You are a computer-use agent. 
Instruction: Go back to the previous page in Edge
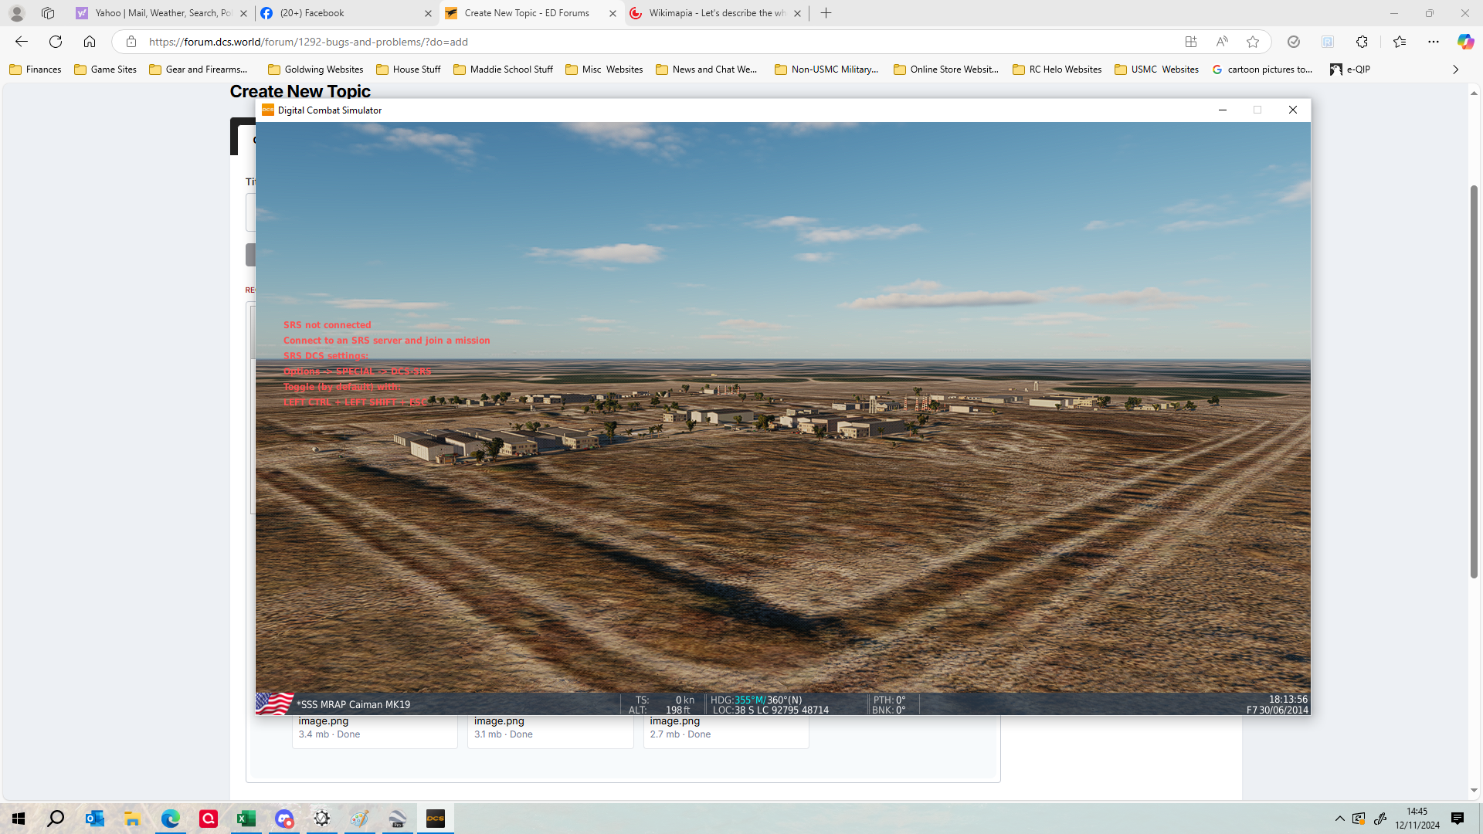[x=22, y=42]
